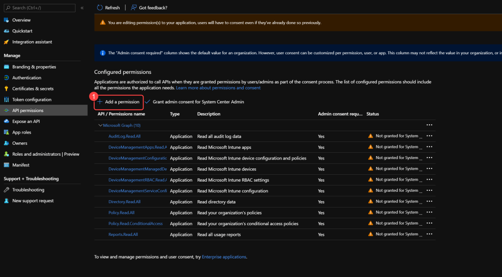Collapse the Microsoft Graph (10) group
The height and width of the screenshot is (277, 502).
pos(100,125)
